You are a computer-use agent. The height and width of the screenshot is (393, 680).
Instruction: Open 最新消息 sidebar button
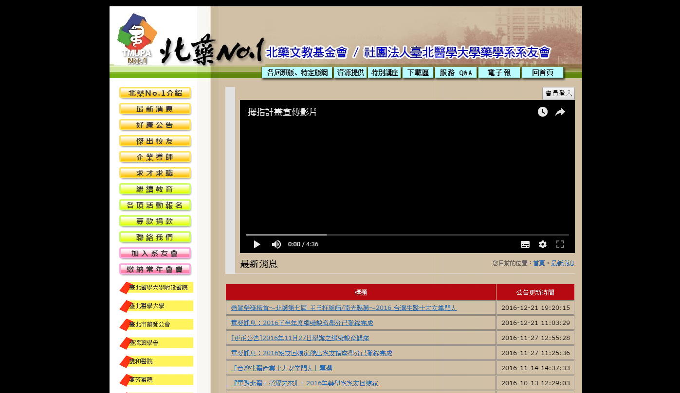tap(155, 109)
